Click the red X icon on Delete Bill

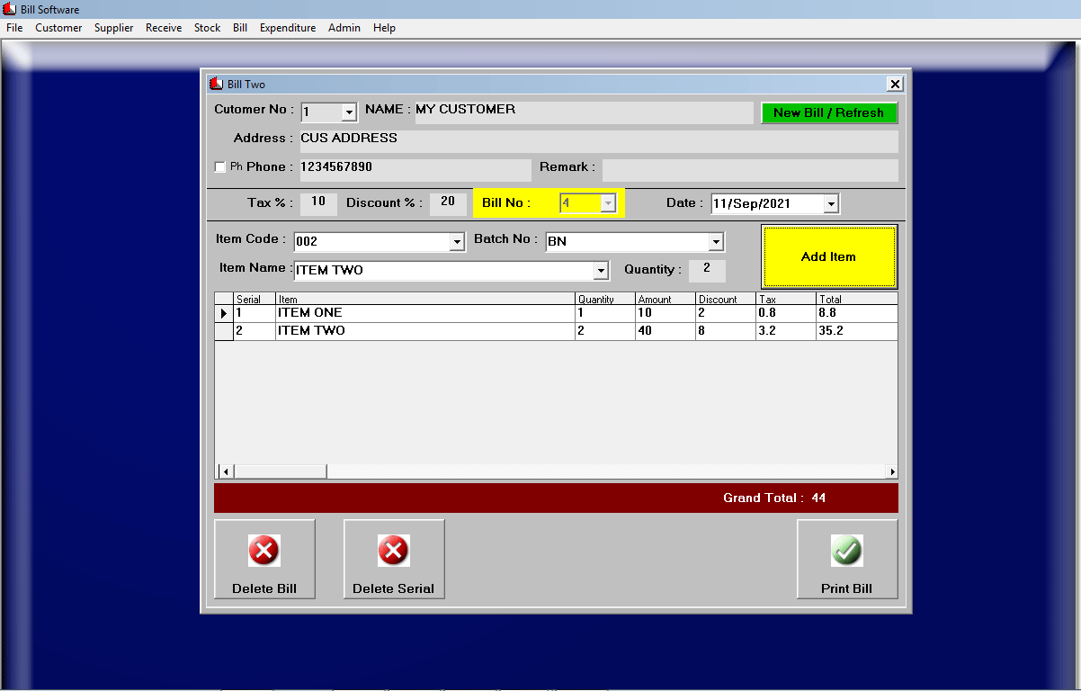click(264, 550)
